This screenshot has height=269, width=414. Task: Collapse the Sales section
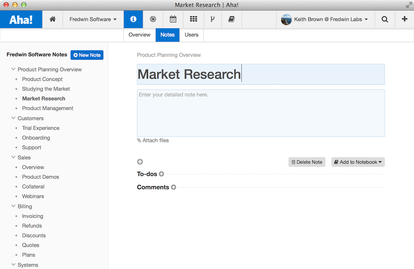[13, 157]
